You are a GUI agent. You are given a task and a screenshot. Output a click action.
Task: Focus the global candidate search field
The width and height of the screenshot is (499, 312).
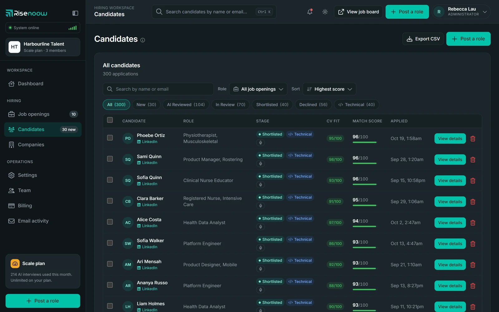[x=214, y=12]
